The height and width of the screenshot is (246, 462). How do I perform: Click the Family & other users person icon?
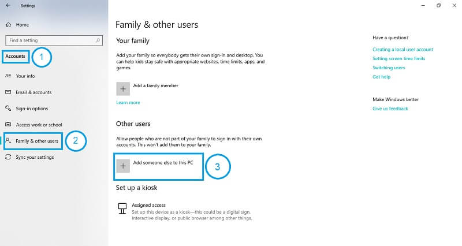[8, 140]
